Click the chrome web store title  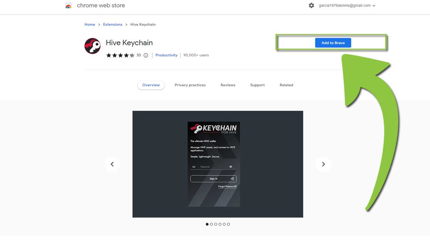(101, 6)
